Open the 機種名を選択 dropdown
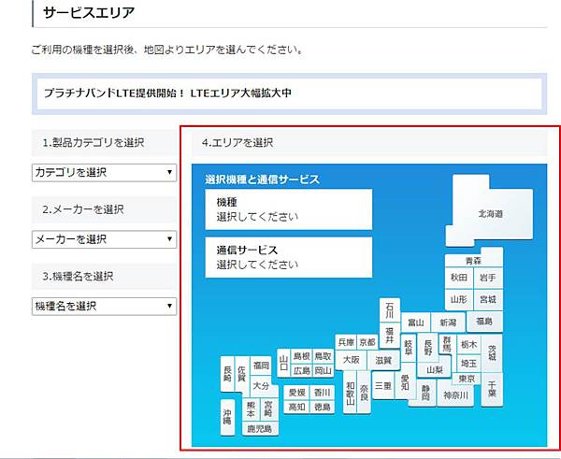This screenshot has height=459, width=561. pyautogui.click(x=104, y=307)
